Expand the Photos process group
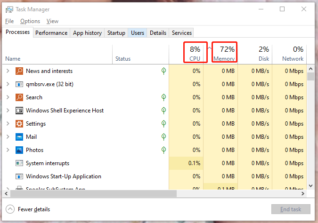The image size is (318, 223). click(8, 150)
